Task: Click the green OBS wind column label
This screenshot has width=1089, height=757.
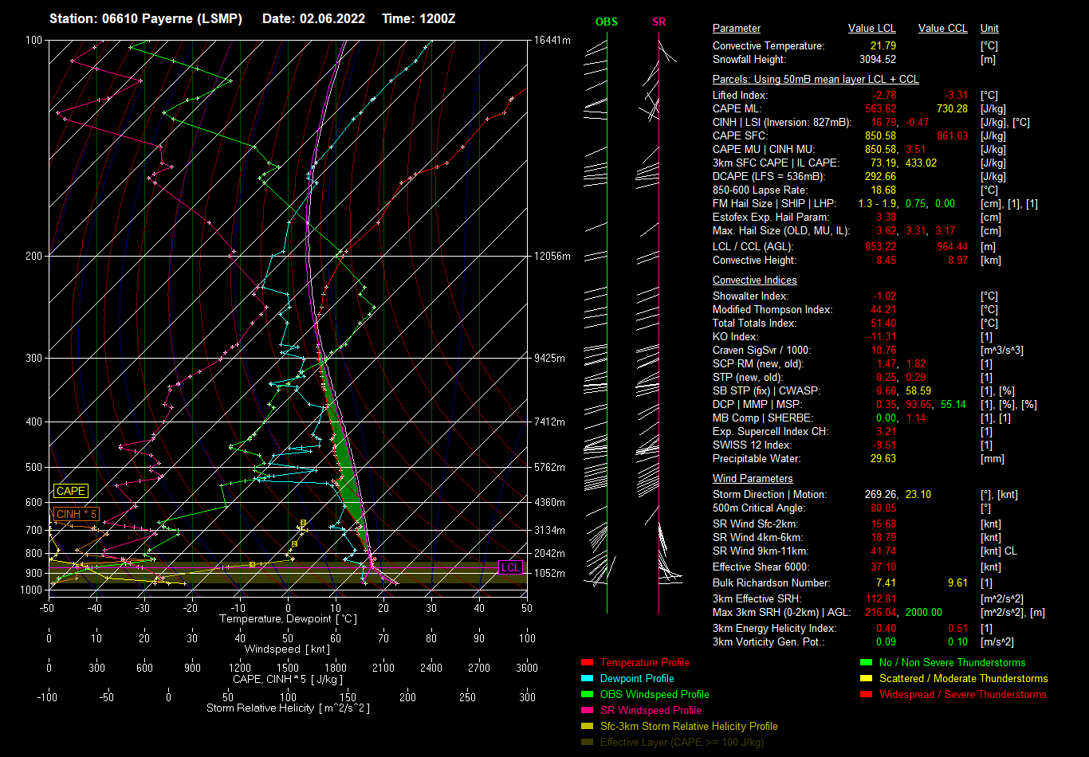Action: coord(606,22)
